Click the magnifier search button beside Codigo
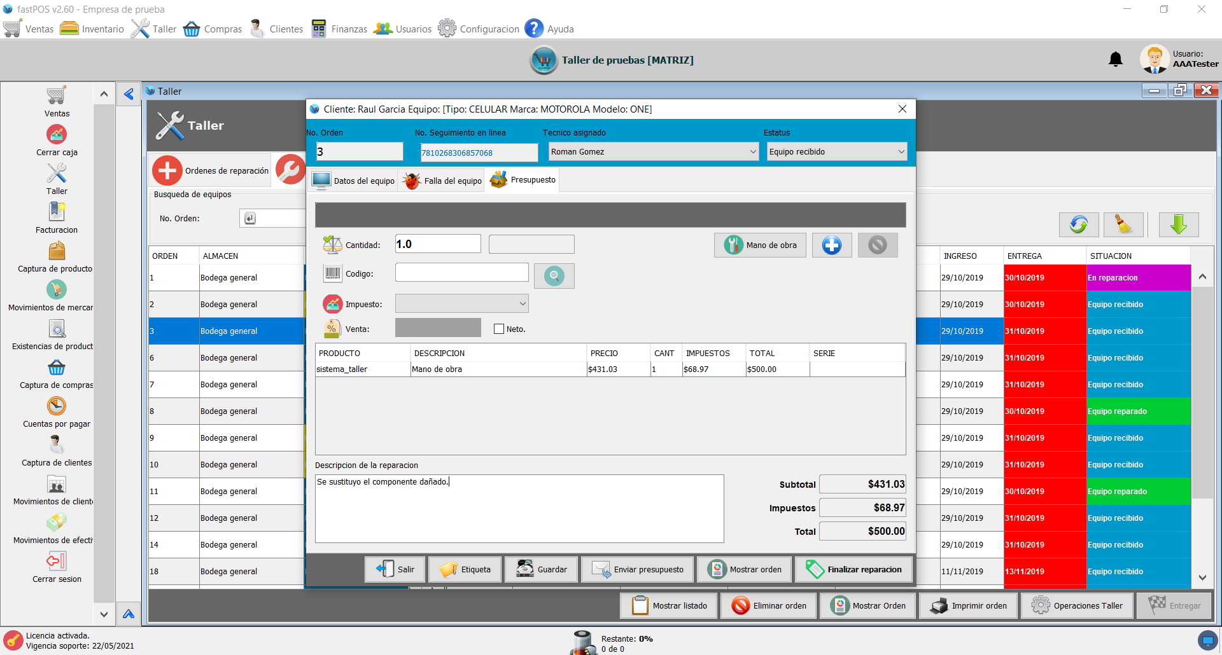Viewport: 1222px width, 655px height. (554, 276)
